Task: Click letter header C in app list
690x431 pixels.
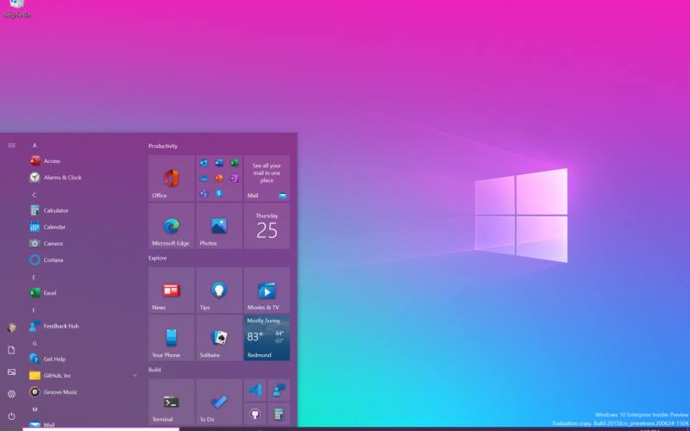Action: tap(34, 195)
